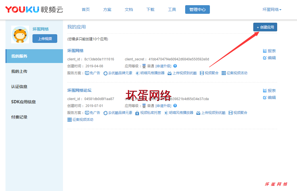Click the tiger avatar profile picture
Image resolution: width=297 pixels, height=191 pixels.
click(x=20, y=35)
